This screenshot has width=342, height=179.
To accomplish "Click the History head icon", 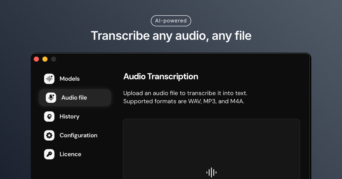I will (49, 116).
